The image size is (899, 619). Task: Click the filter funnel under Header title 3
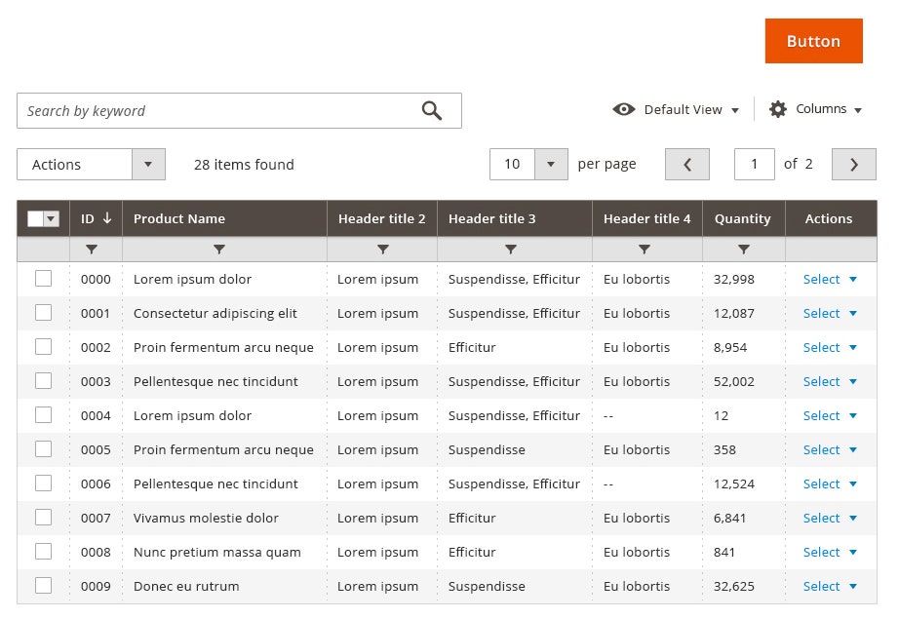coord(511,250)
